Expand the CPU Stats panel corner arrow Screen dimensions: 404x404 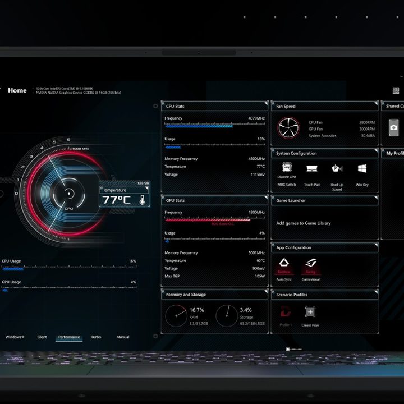(266, 104)
